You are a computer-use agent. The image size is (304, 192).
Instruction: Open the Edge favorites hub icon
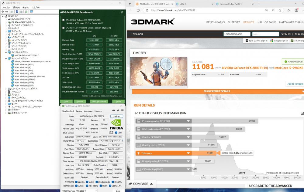(x=289, y=10)
